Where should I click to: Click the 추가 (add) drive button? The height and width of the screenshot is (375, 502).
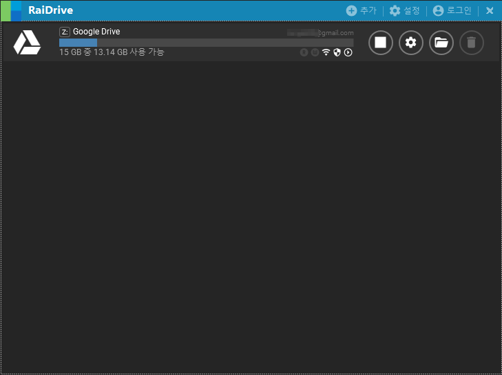tap(361, 10)
